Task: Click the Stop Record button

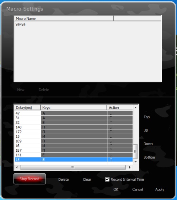Action: [29, 179]
